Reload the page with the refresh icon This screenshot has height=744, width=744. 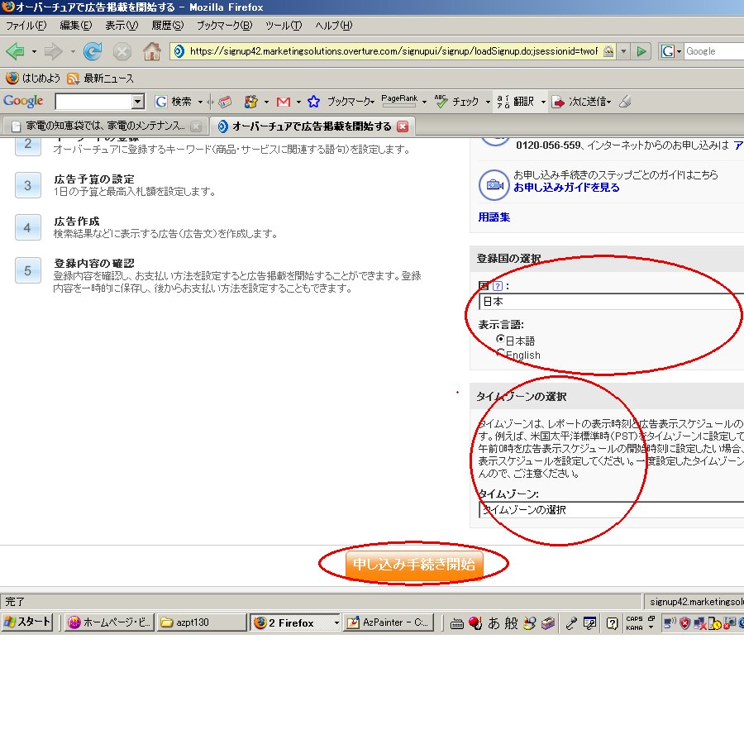[x=93, y=51]
